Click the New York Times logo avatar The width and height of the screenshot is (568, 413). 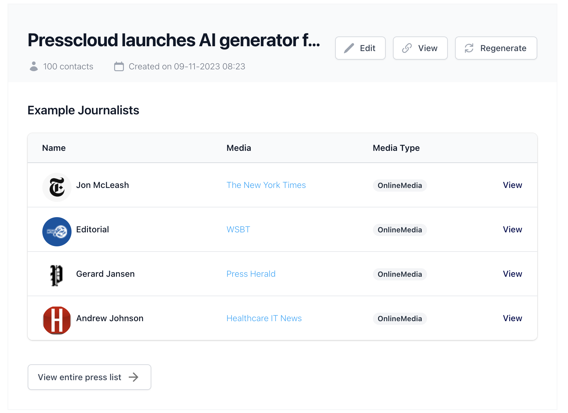point(57,187)
